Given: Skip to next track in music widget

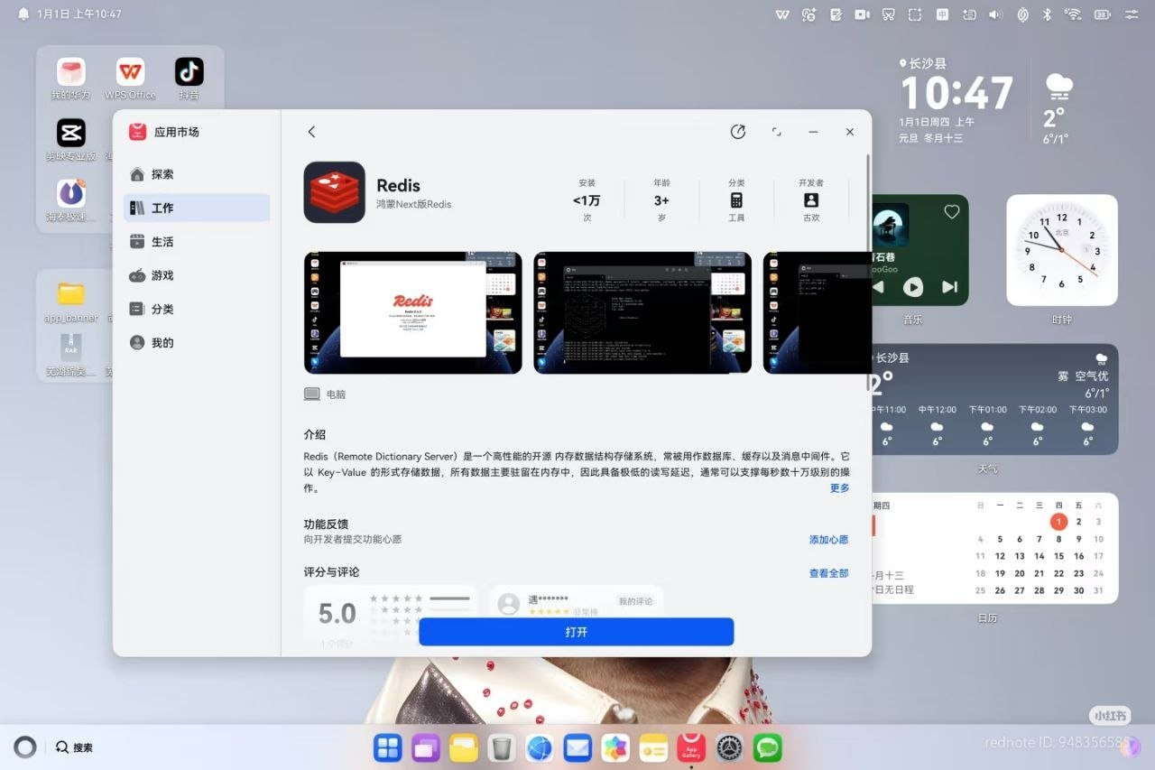Looking at the screenshot, I should point(949,287).
